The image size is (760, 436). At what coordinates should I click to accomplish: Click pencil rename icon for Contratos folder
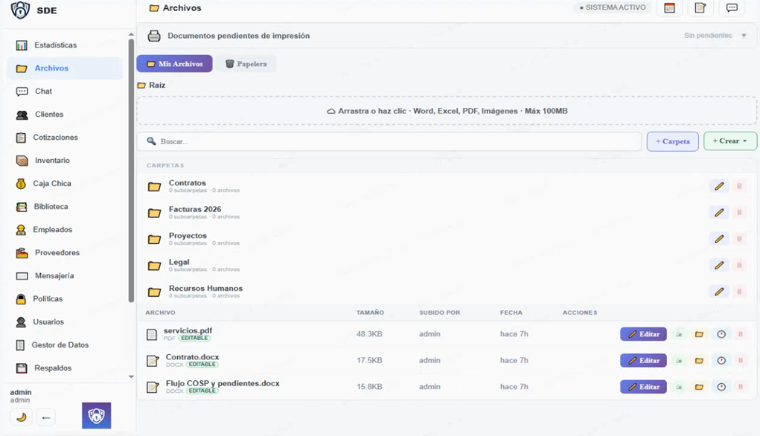pos(719,186)
